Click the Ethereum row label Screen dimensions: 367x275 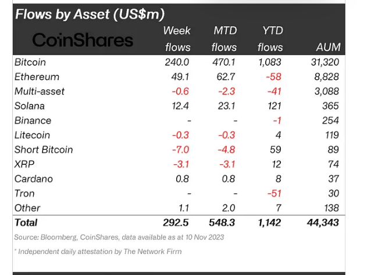38,76
